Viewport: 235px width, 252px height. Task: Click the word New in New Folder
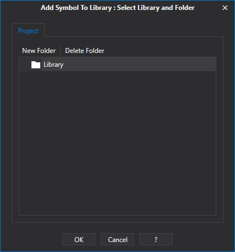pyautogui.click(x=29, y=51)
